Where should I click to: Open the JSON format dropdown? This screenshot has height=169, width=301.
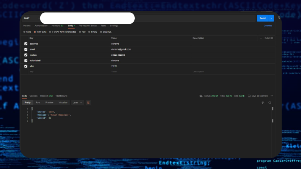77,103
